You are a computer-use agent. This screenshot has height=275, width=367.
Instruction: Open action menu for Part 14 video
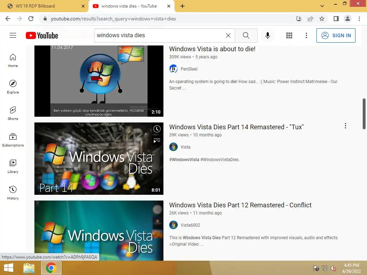click(x=345, y=126)
